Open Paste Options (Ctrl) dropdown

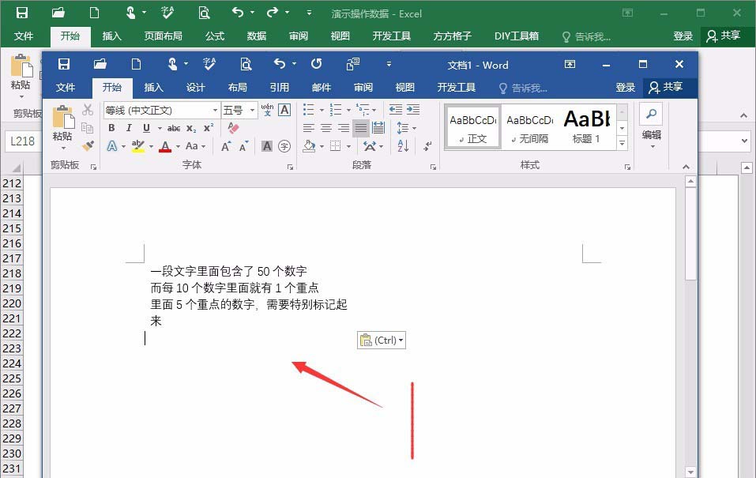pos(382,340)
